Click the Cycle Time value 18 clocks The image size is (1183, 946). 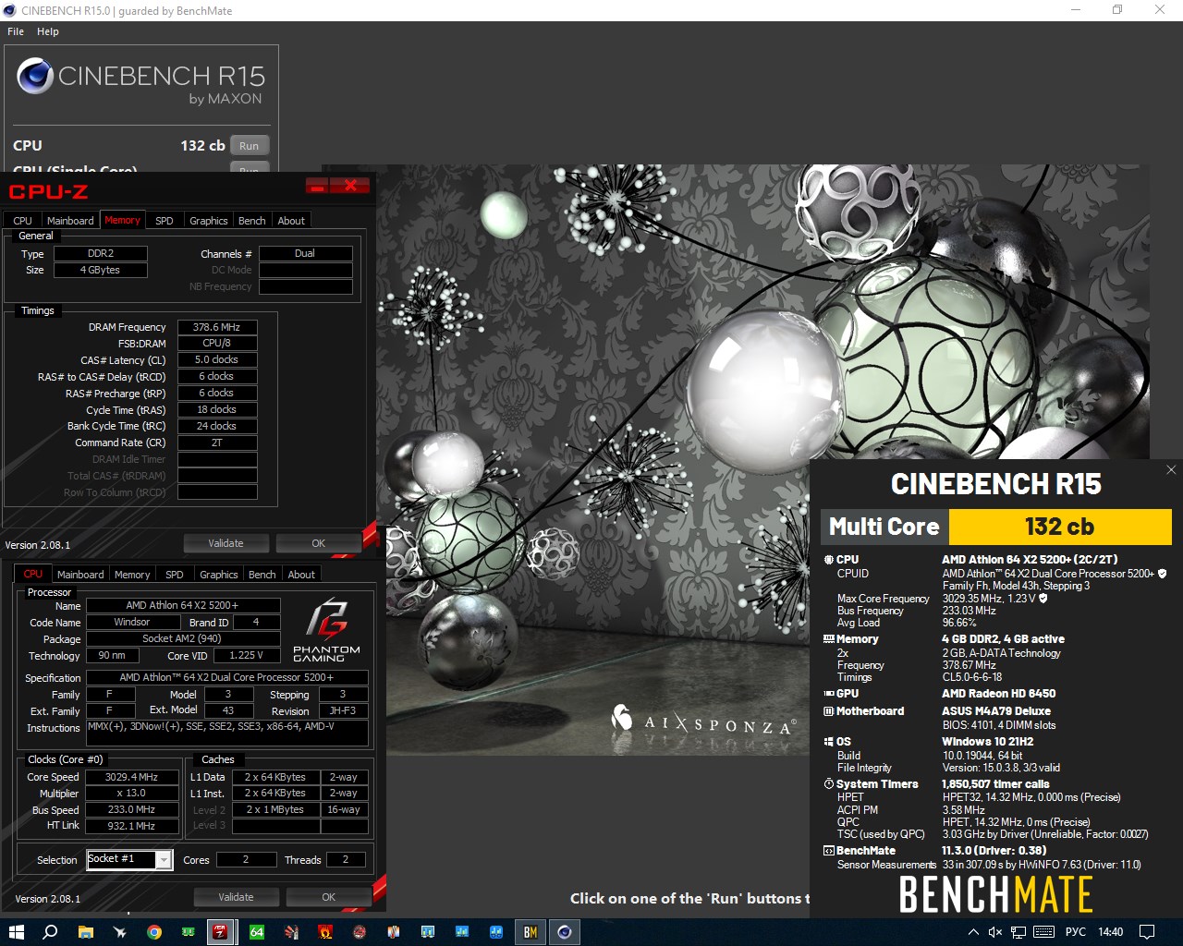coord(217,409)
